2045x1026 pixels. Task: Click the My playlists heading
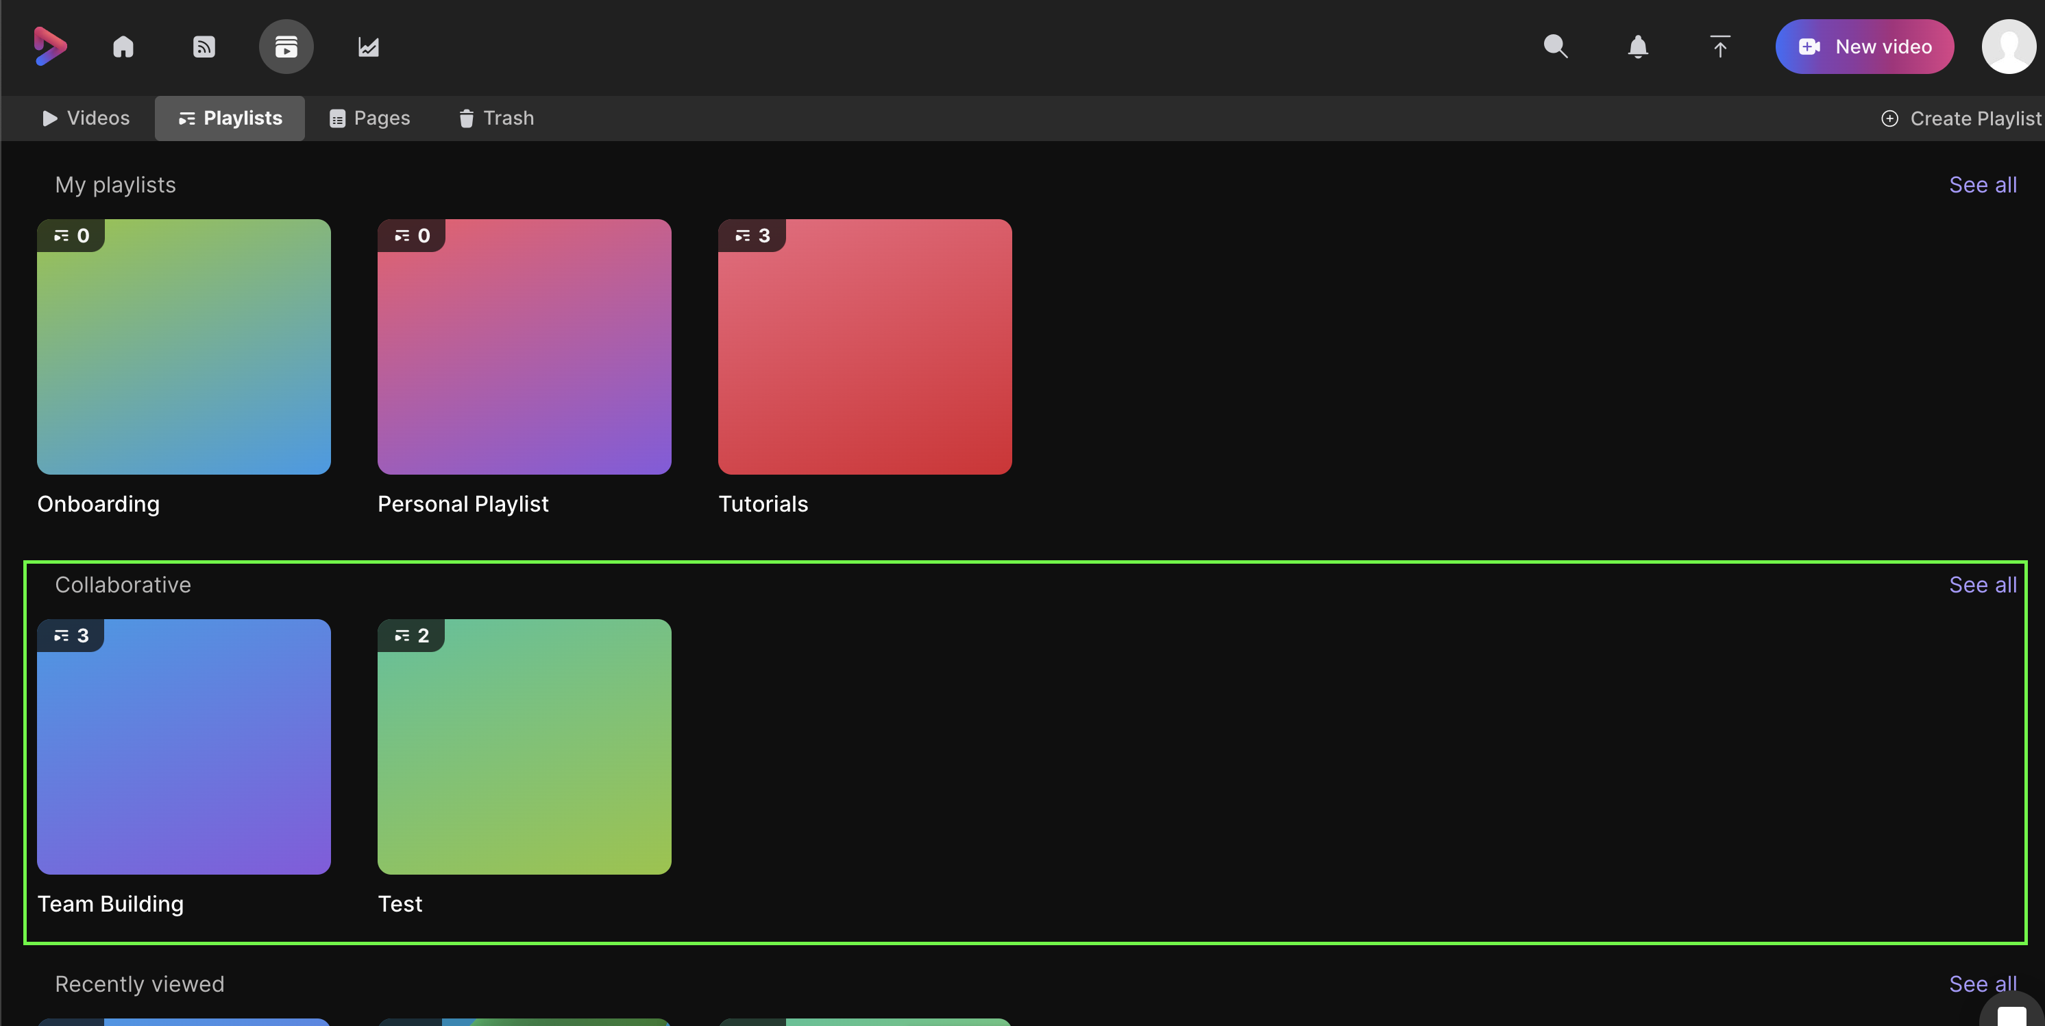[115, 185]
